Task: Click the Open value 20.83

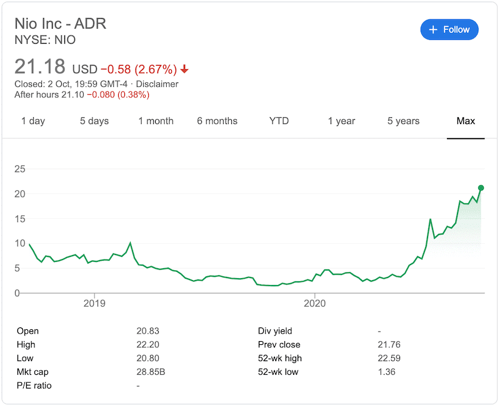Action: tap(147, 331)
